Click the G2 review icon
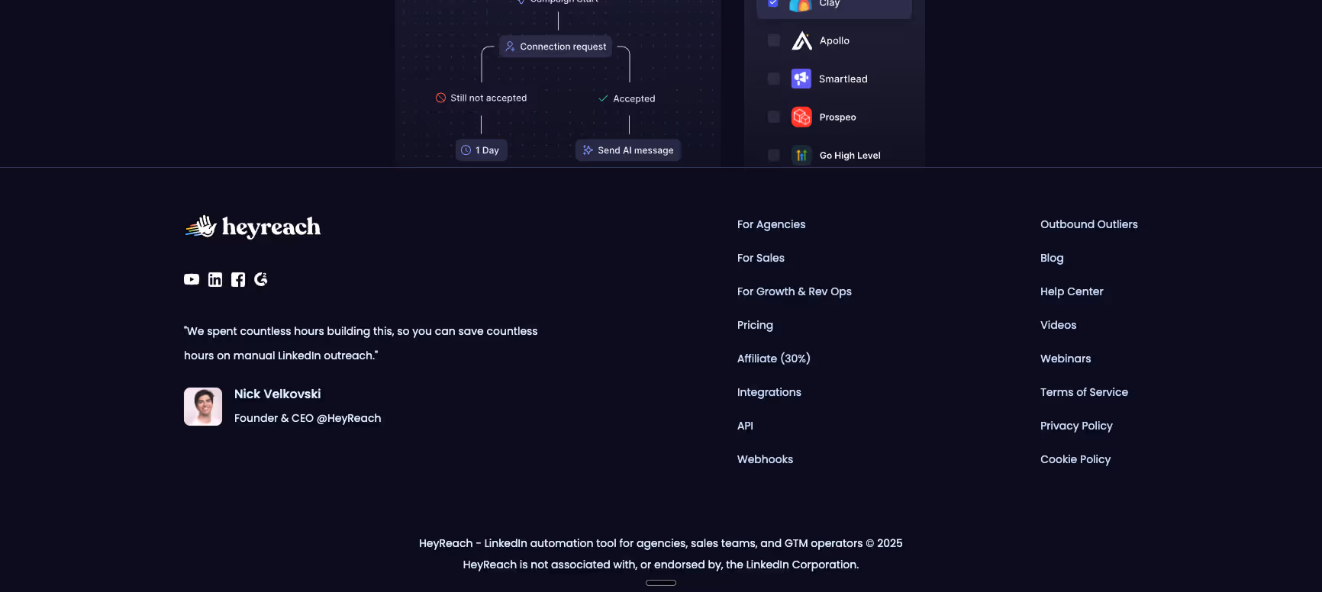Screen dimensions: 1322x592 coord(260,279)
